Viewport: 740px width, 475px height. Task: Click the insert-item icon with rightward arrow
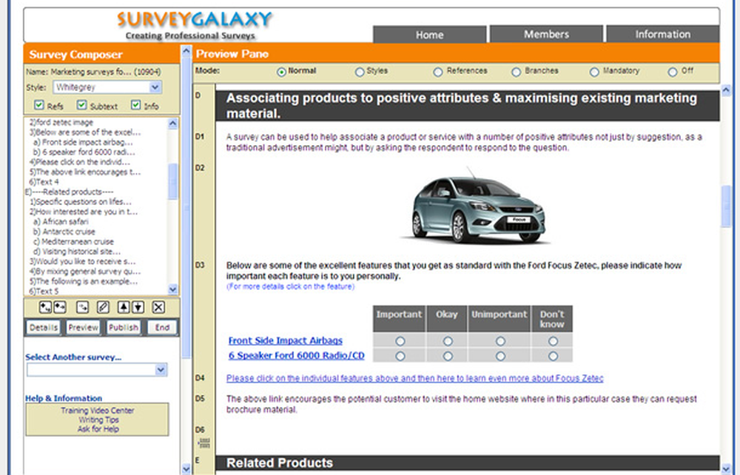point(60,308)
